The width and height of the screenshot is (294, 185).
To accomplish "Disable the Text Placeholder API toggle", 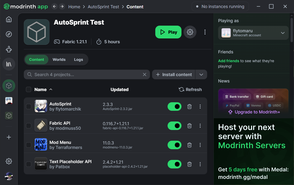I will tap(174, 164).
